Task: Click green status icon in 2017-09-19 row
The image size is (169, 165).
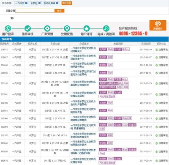Action: coord(156,111)
